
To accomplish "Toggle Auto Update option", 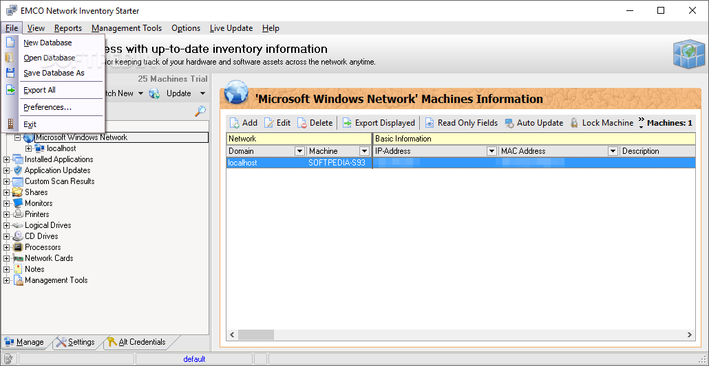I will (x=533, y=123).
